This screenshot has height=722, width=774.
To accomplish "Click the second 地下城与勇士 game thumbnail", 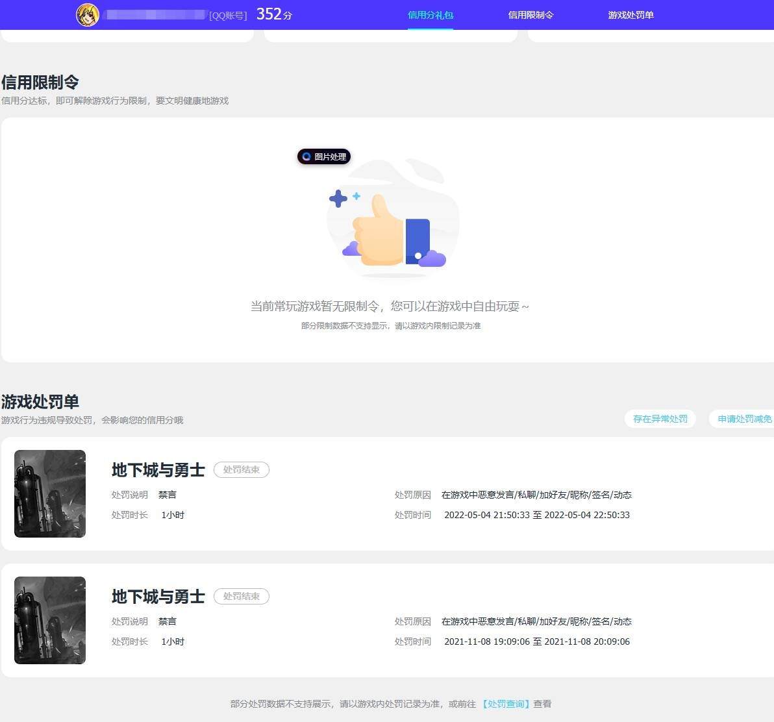I will point(50,620).
